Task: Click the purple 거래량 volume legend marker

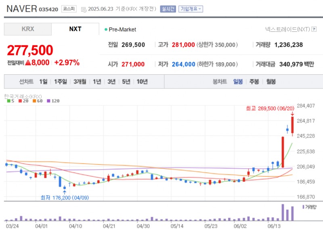Action: (303, 207)
